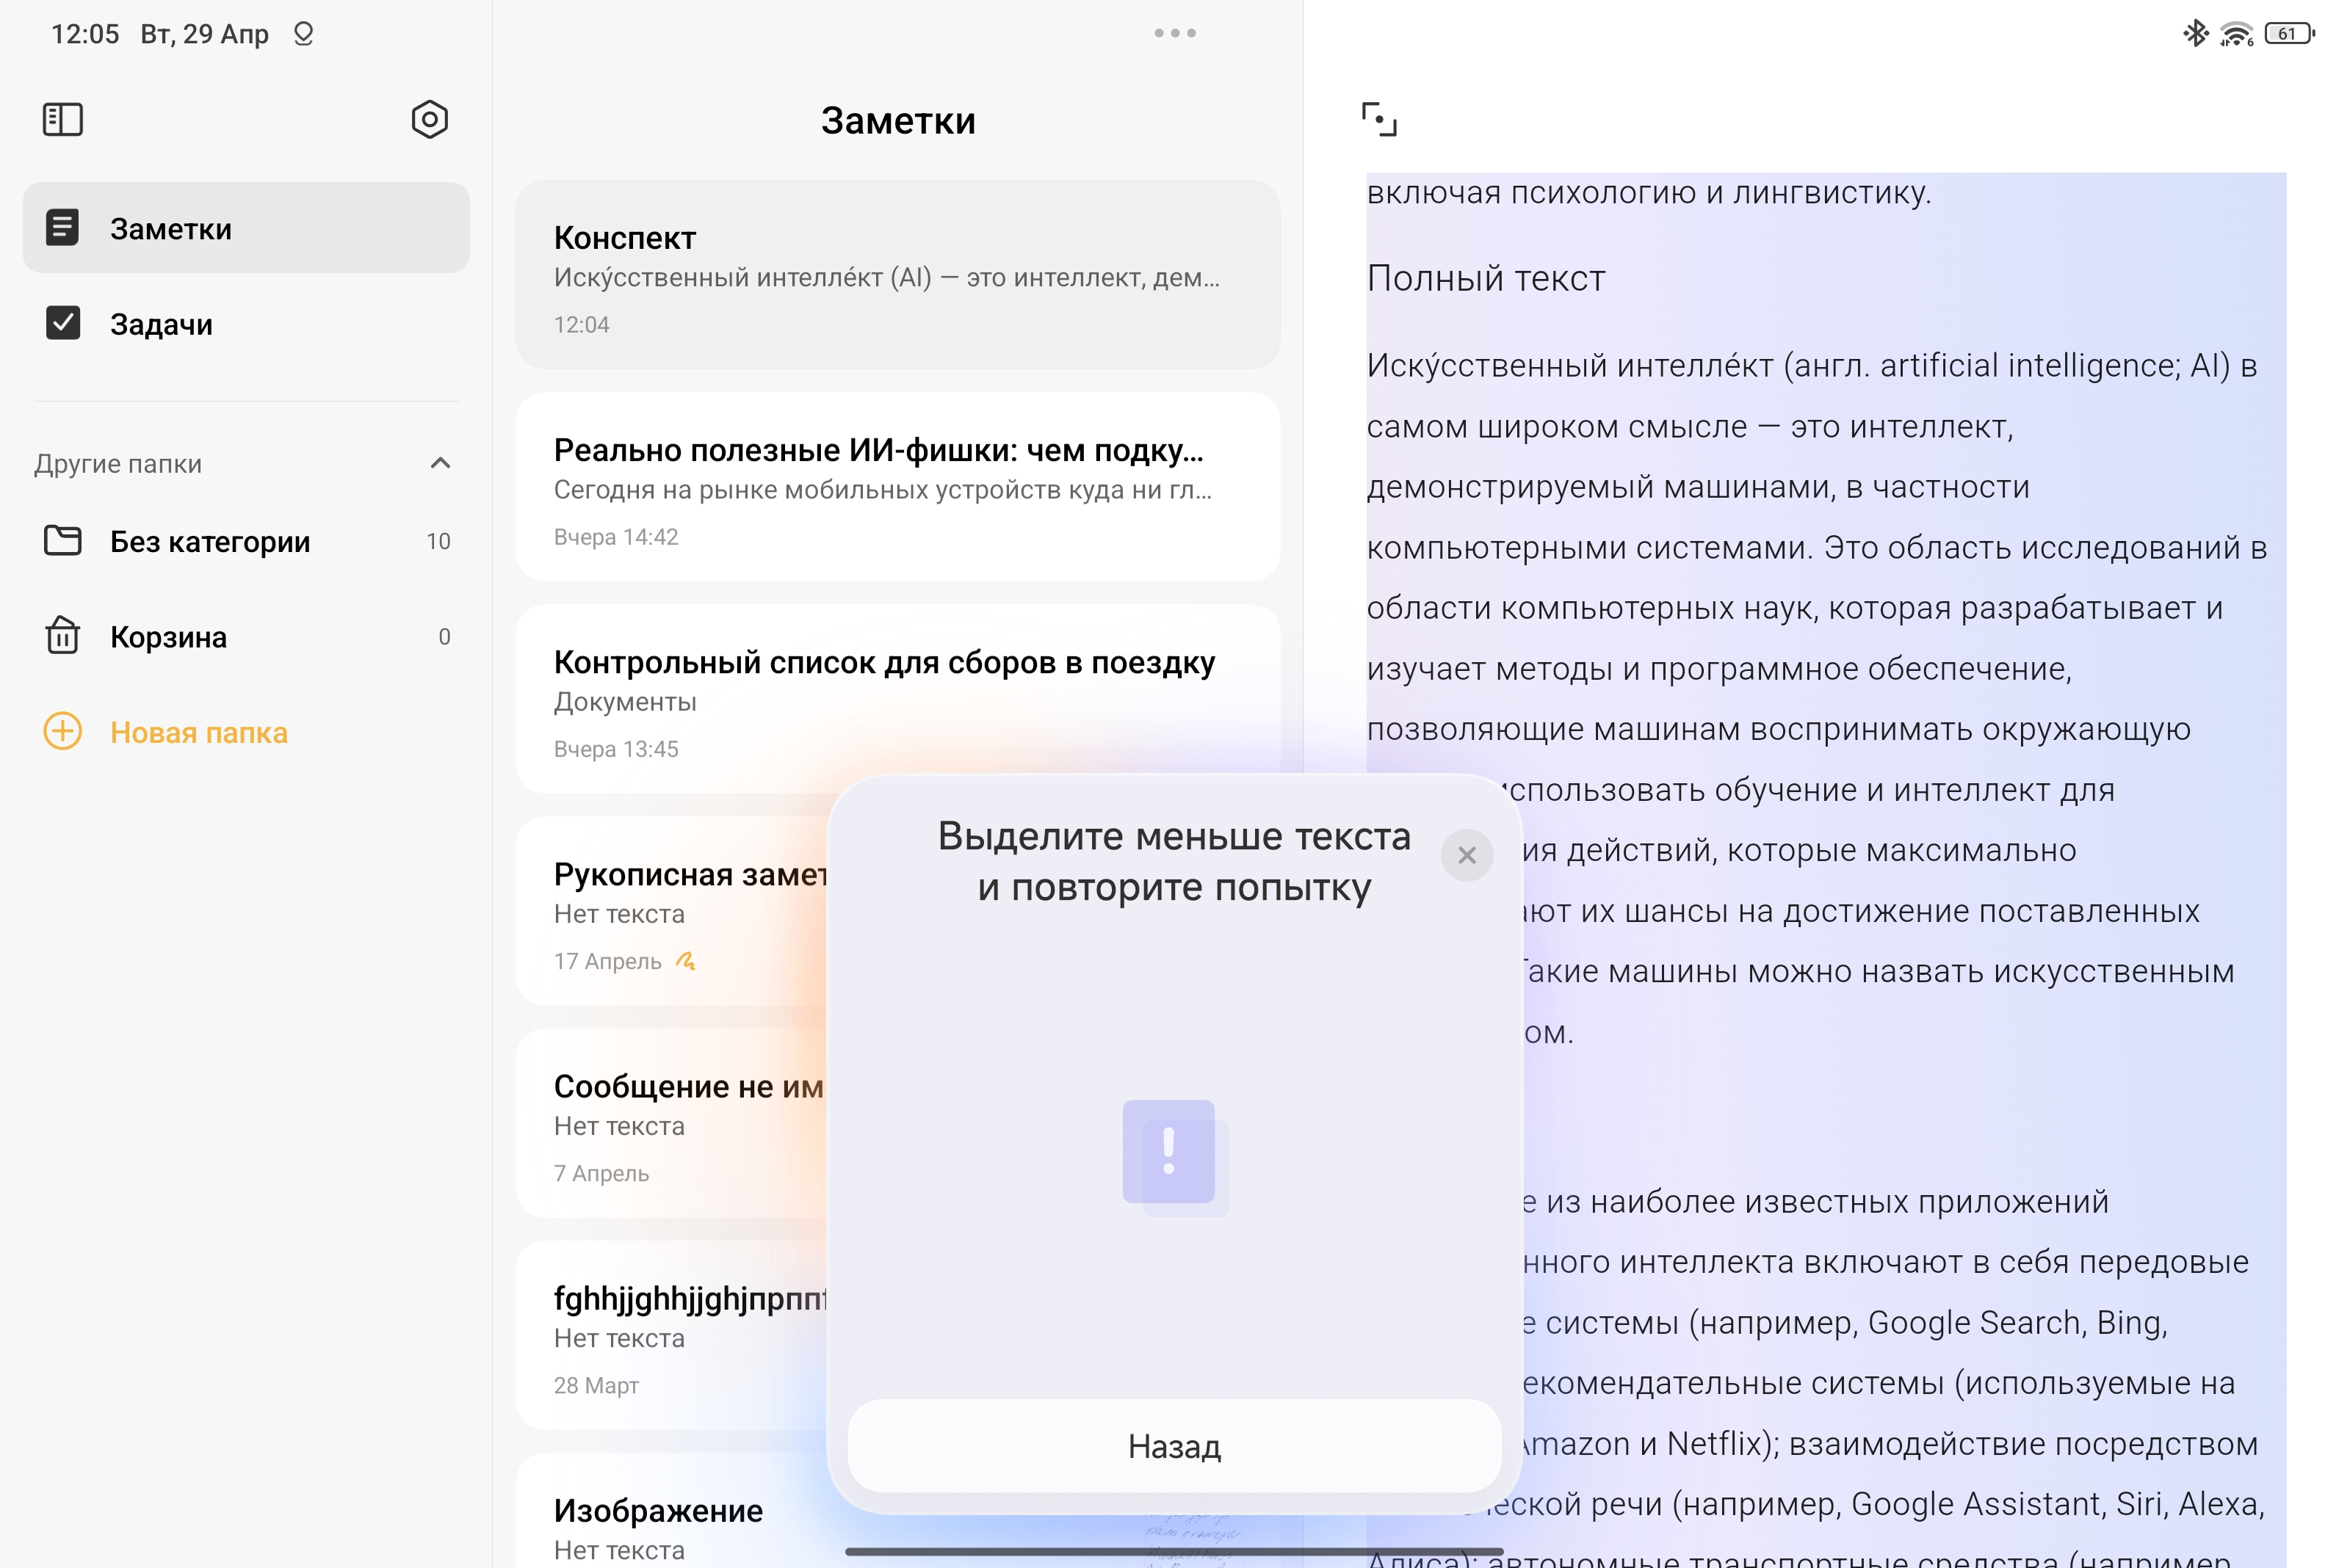The image size is (2350, 1568).
Task: Toggle fullscreen expand icon in note editor
Action: [1378, 119]
